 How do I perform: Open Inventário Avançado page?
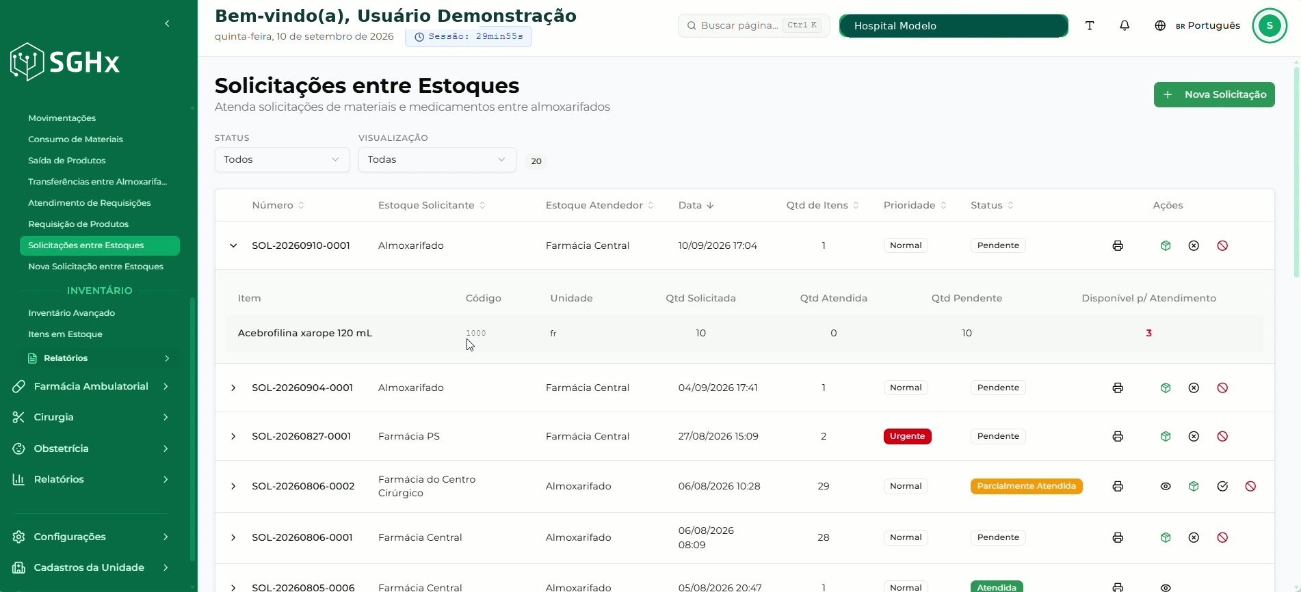pyautogui.click(x=71, y=313)
